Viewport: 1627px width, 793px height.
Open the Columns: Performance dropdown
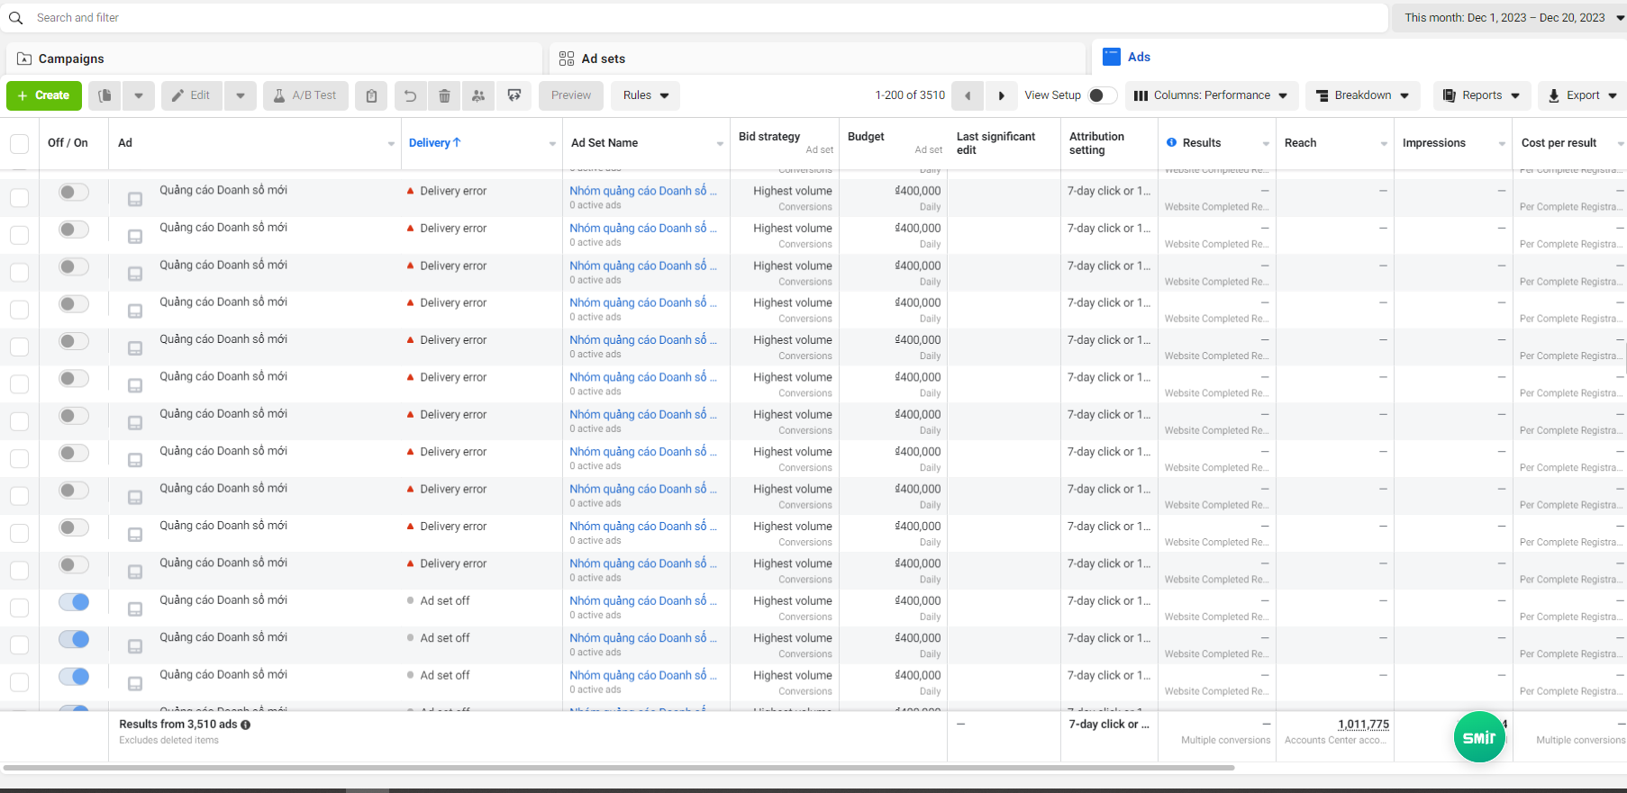(x=1211, y=95)
